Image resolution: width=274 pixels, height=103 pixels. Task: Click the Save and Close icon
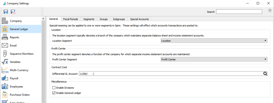pos(13,12)
